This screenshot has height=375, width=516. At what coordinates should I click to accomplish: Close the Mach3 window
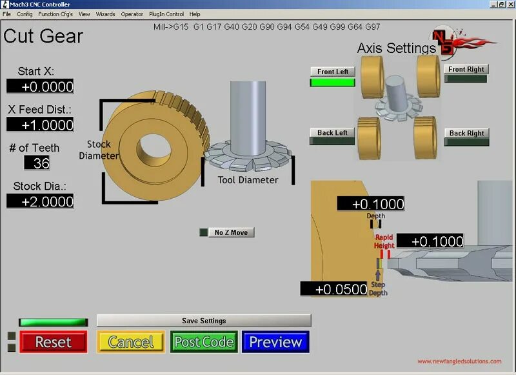tap(510, 5)
